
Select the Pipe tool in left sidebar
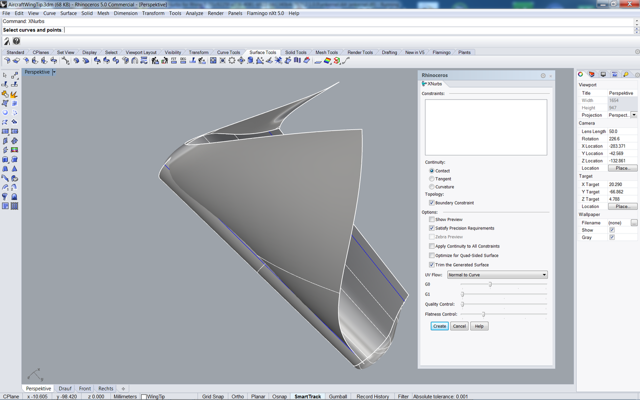[x=5, y=177]
